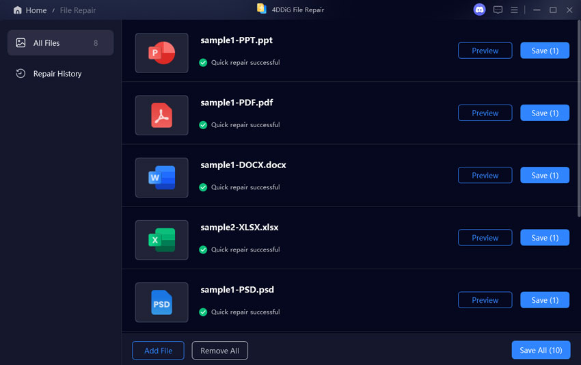This screenshot has width=581, height=365.
Task: Click the File Repair breadcrumb text
Action: click(78, 10)
